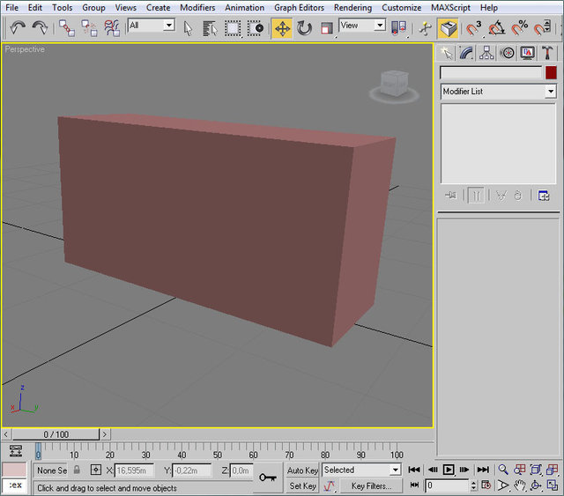Click the Undo arrow icon

click(17, 28)
